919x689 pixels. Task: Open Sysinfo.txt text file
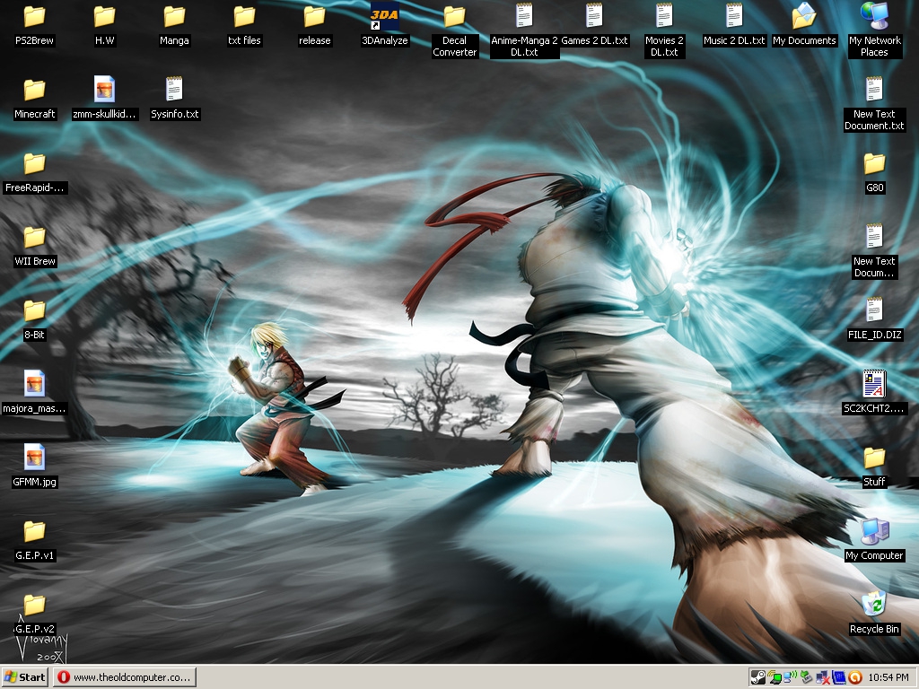pos(174,90)
